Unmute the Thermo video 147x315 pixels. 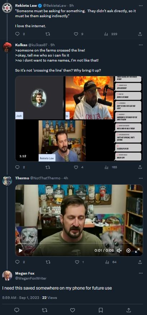[119, 251]
